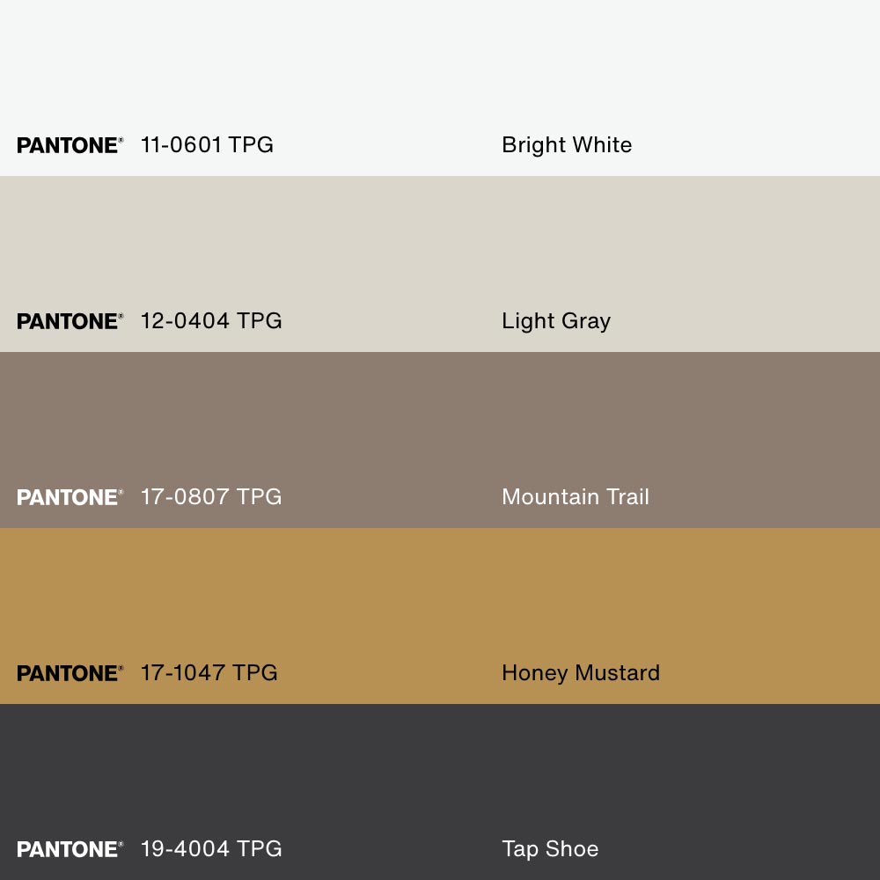Select the 12-0404 TPG code

coord(211,321)
